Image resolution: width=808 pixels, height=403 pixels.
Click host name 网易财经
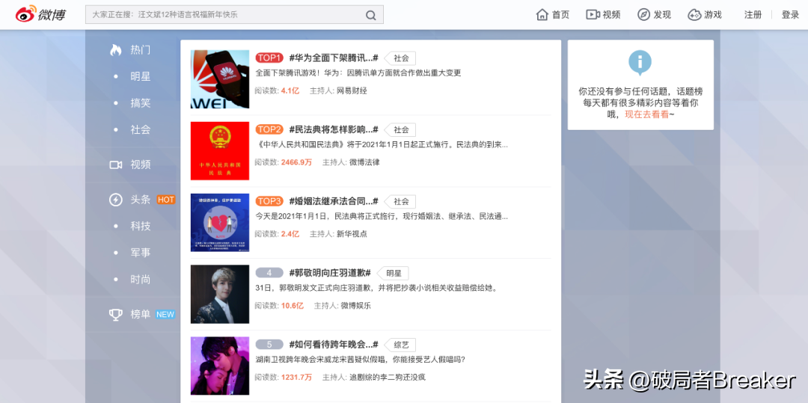(352, 90)
